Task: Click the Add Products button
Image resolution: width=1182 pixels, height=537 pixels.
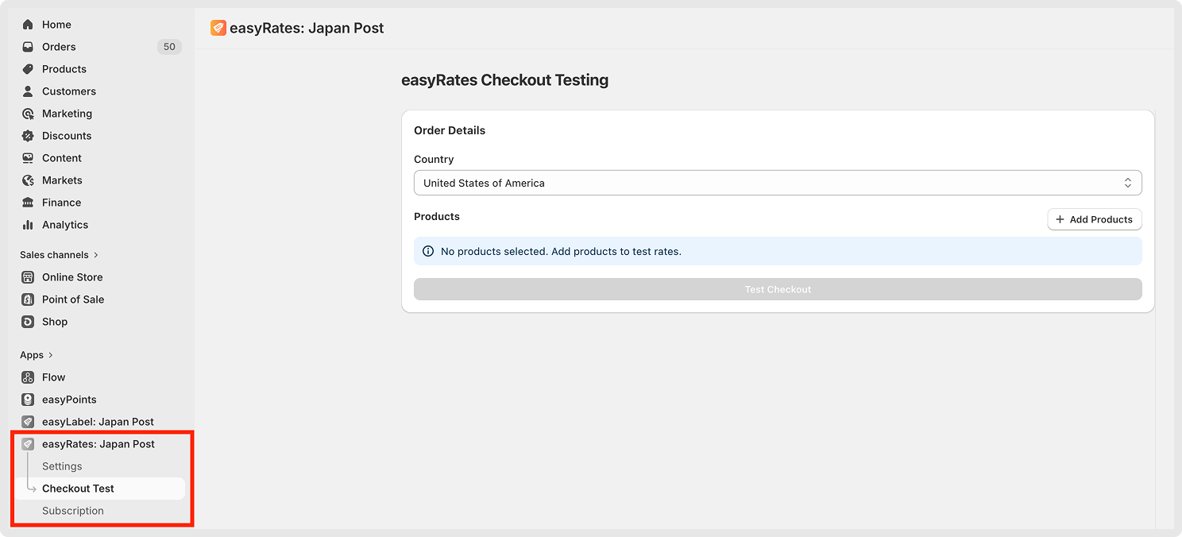Action: pos(1095,219)
